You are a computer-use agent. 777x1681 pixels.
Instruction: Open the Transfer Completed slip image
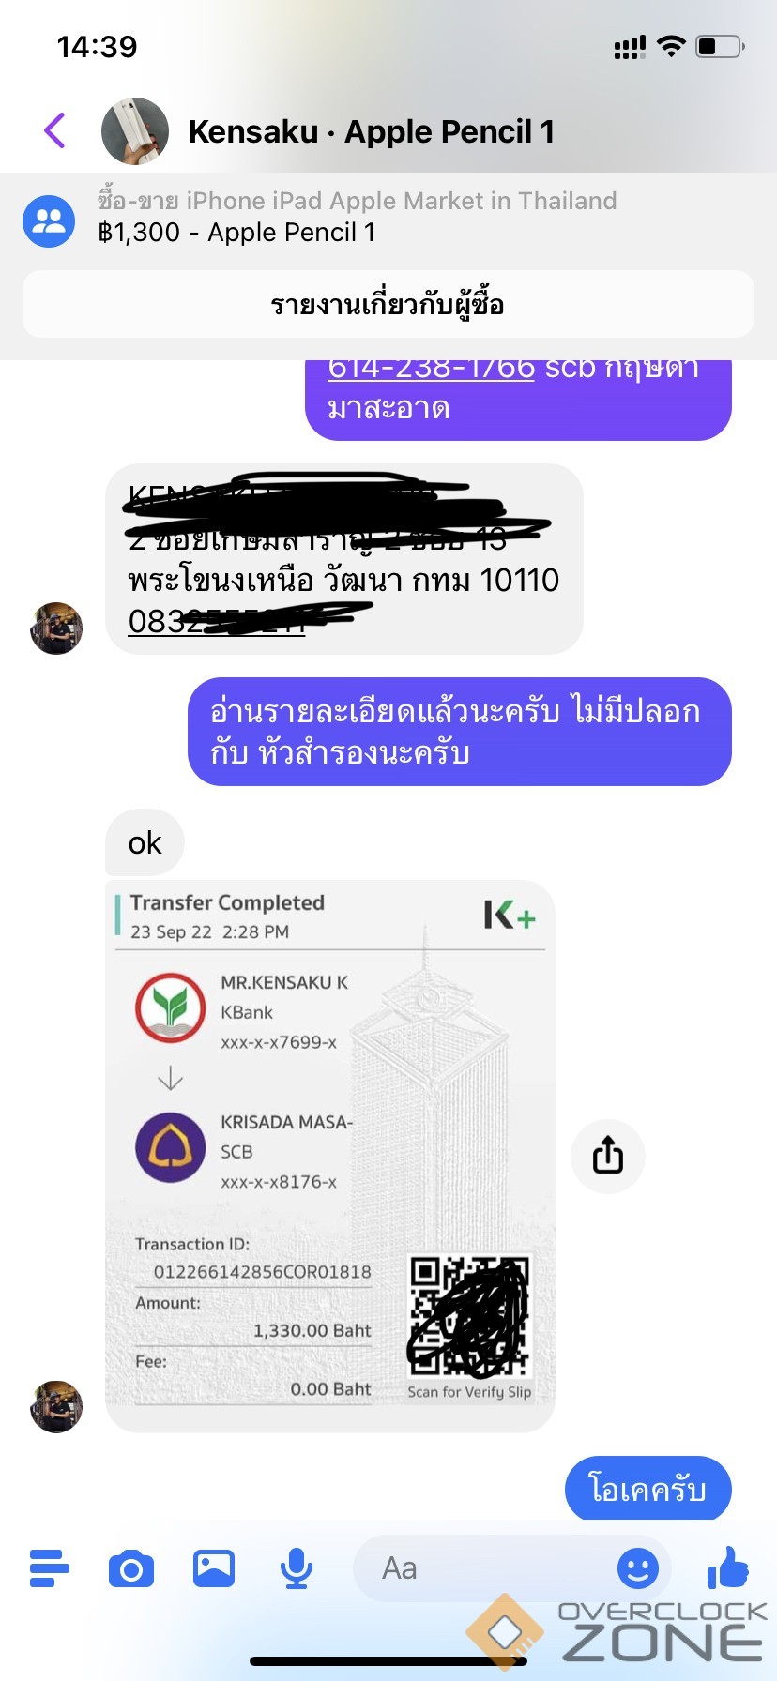(330, 1157)
